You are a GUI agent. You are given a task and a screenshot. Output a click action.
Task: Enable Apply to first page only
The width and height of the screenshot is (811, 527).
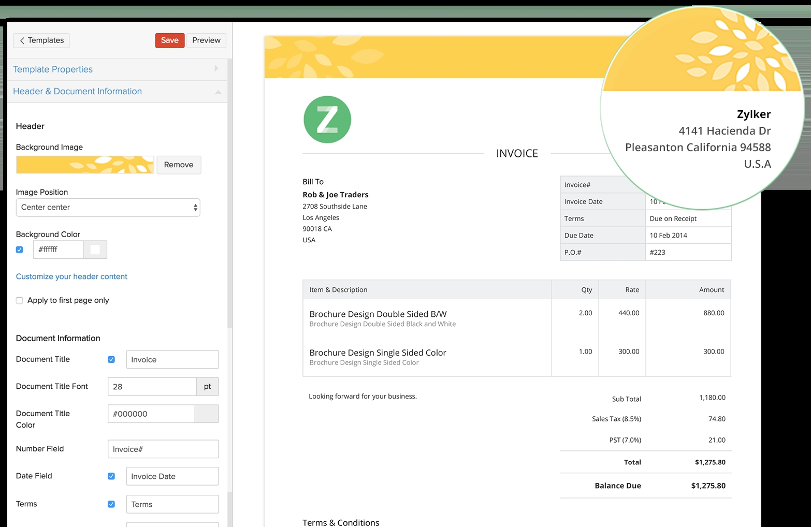[19, 300]
